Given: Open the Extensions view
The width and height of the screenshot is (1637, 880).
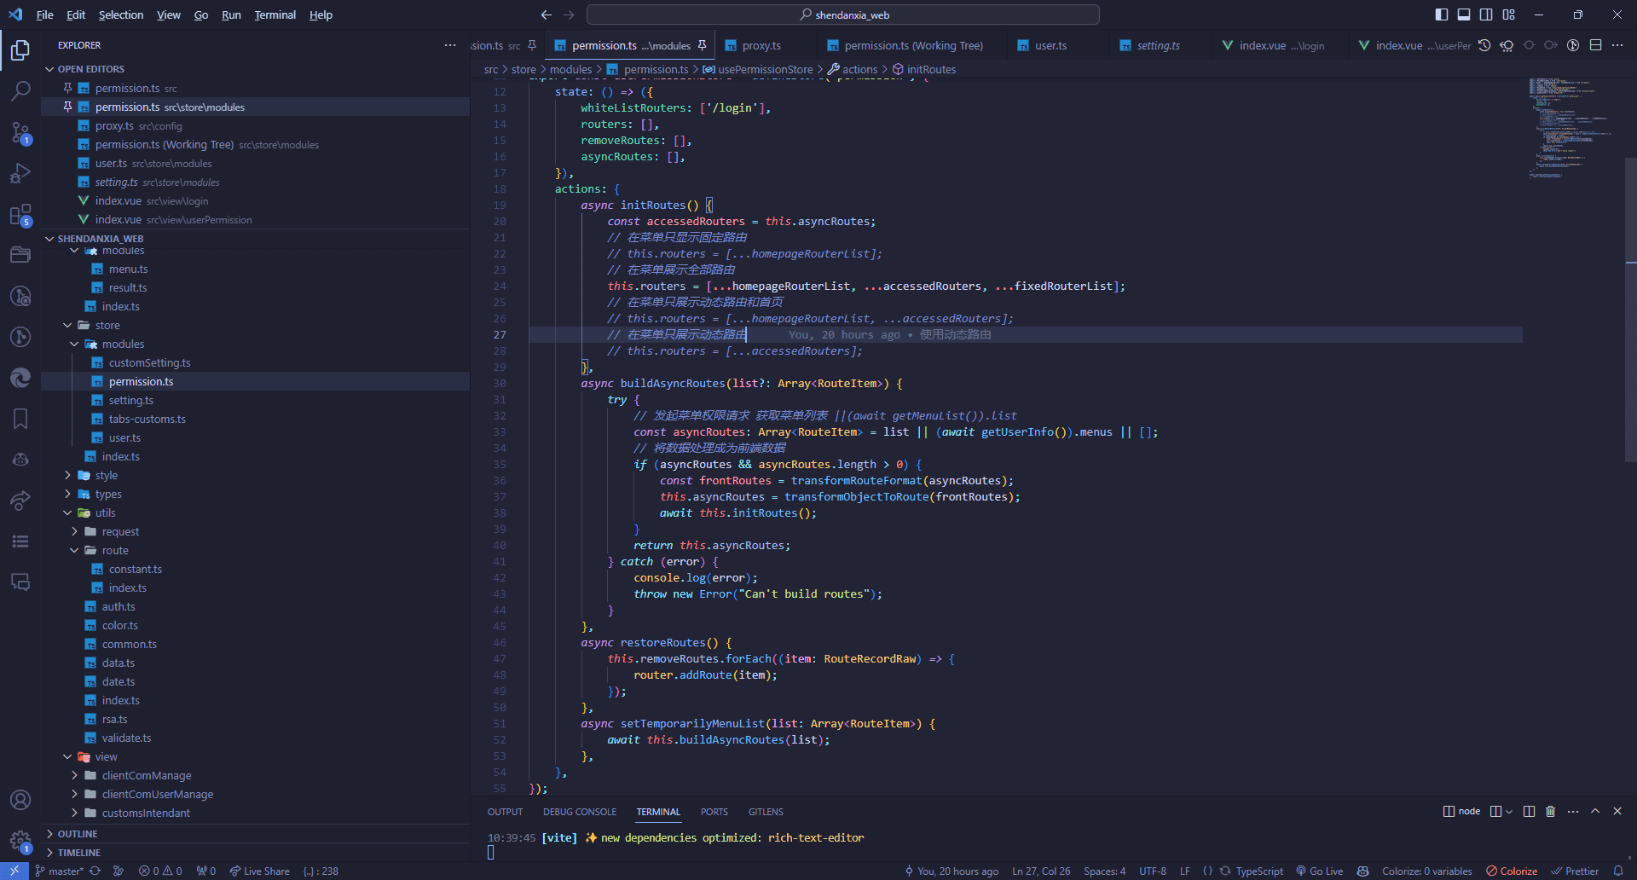Looking at the screenshot, I should [x=20, y=214].
